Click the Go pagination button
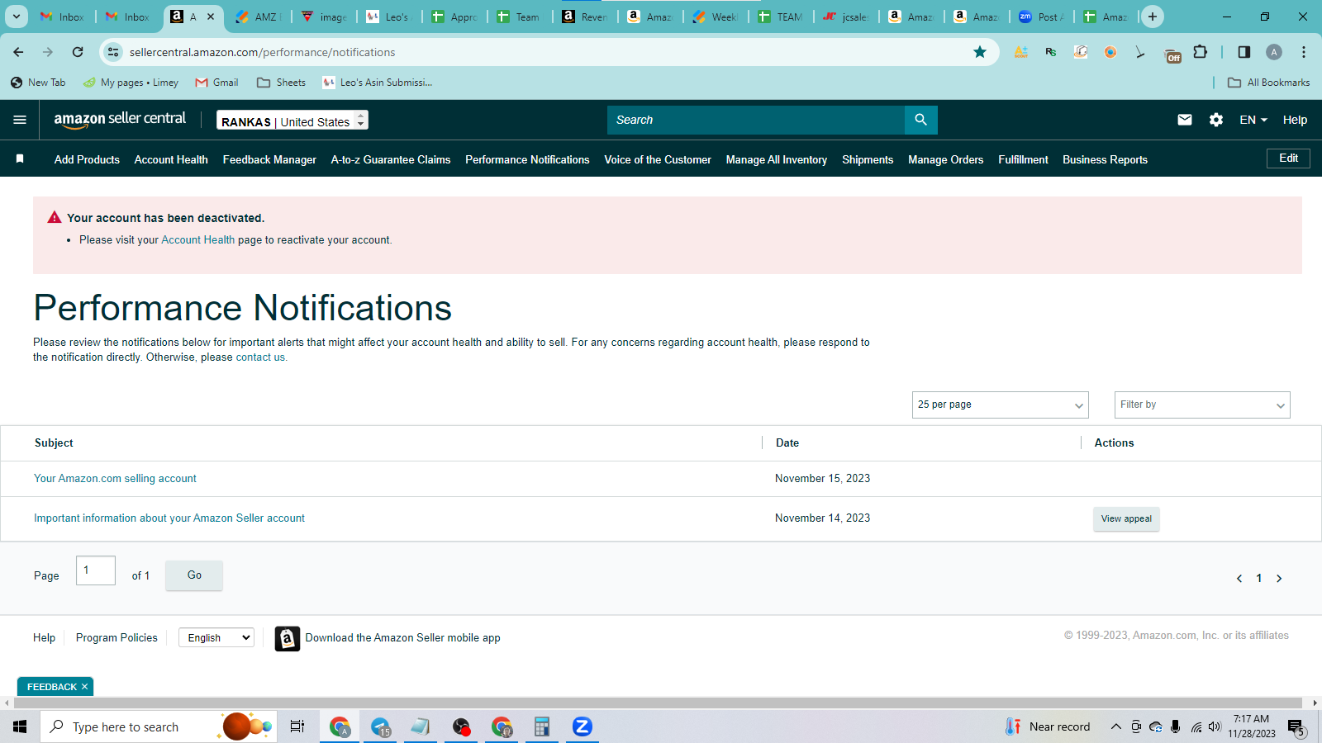 point(194,575)
